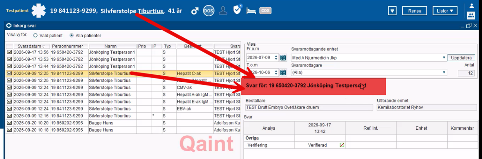Viewport: 482px width, 159px height.
Task: Click the Verifiering analysis cell
Action: [x=269, y=145]
